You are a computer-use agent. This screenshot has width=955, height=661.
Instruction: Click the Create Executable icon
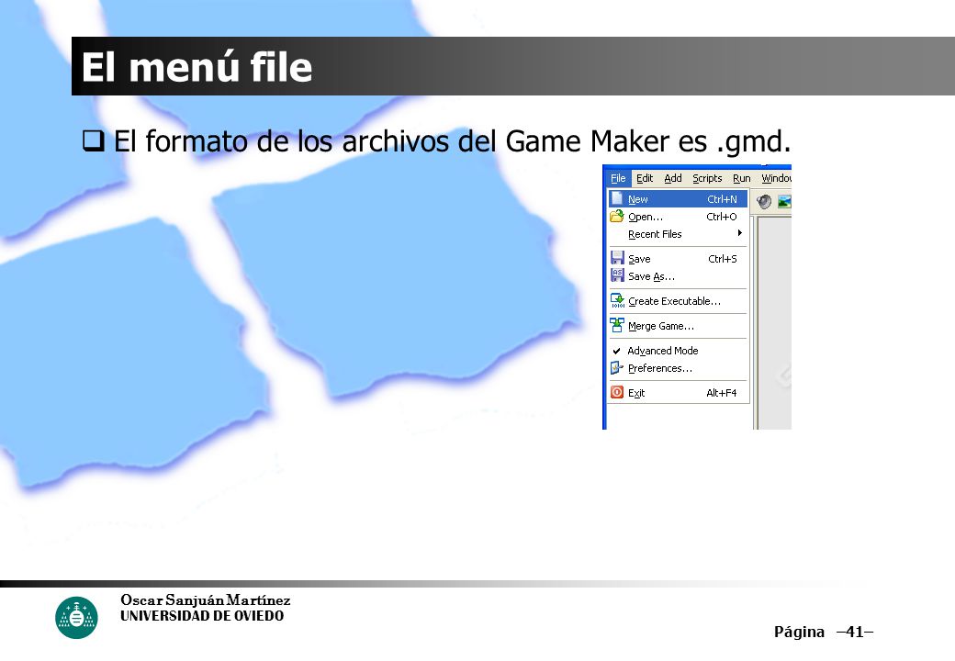617,301
